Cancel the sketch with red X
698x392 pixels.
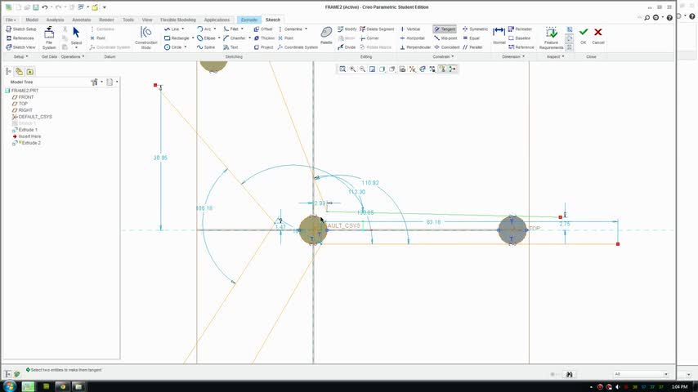597,35
